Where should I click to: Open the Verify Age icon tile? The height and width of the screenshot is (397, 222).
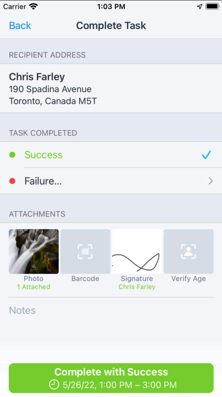coord(189,251)
